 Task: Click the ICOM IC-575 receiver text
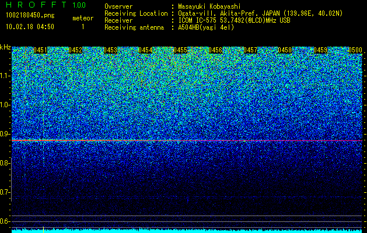234,20
